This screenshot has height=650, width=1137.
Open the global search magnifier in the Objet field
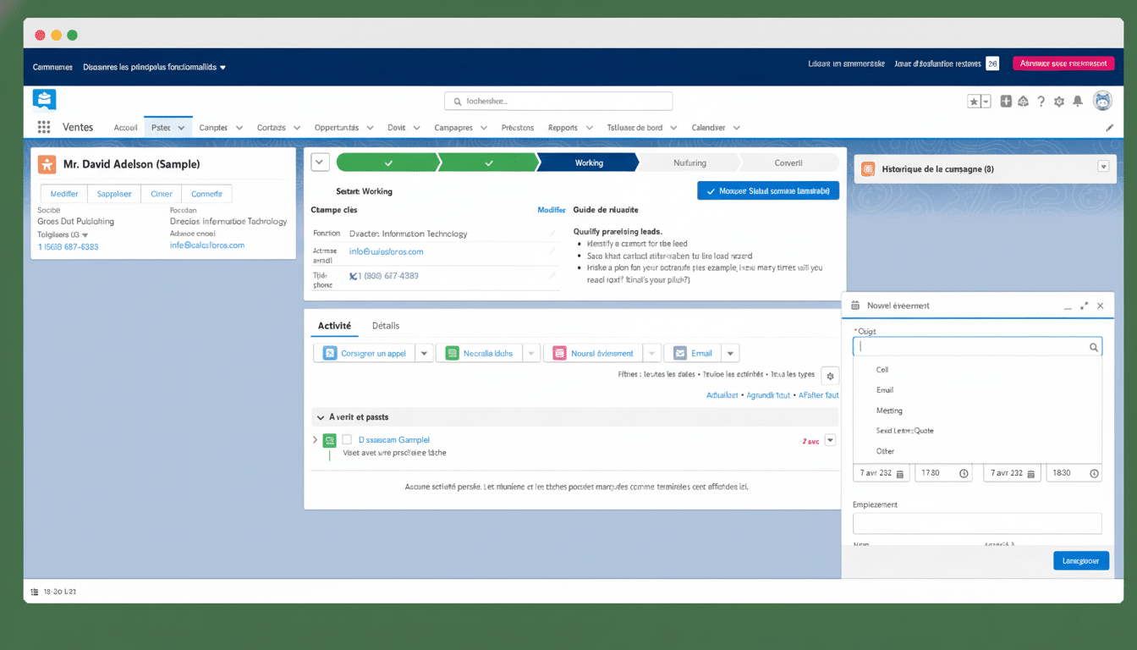1096,346
